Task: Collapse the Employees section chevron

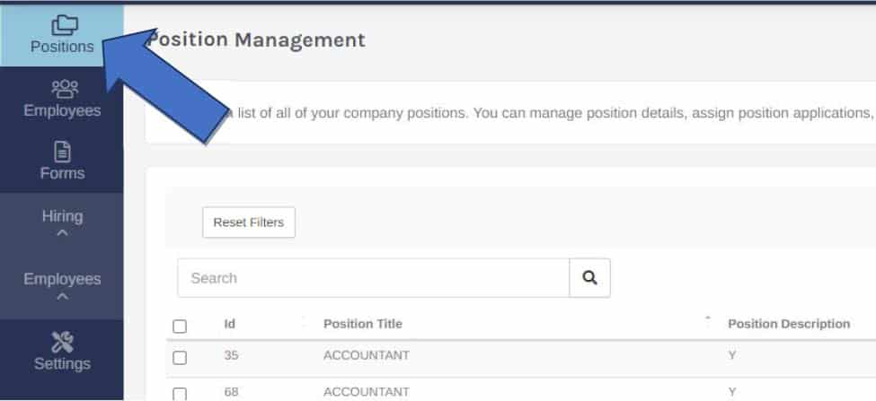Action: coord(62,297)
